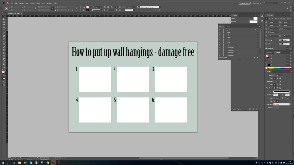Select the Hand tool
The height and width of the screenshot is (165, 294).
pos(4,64)
